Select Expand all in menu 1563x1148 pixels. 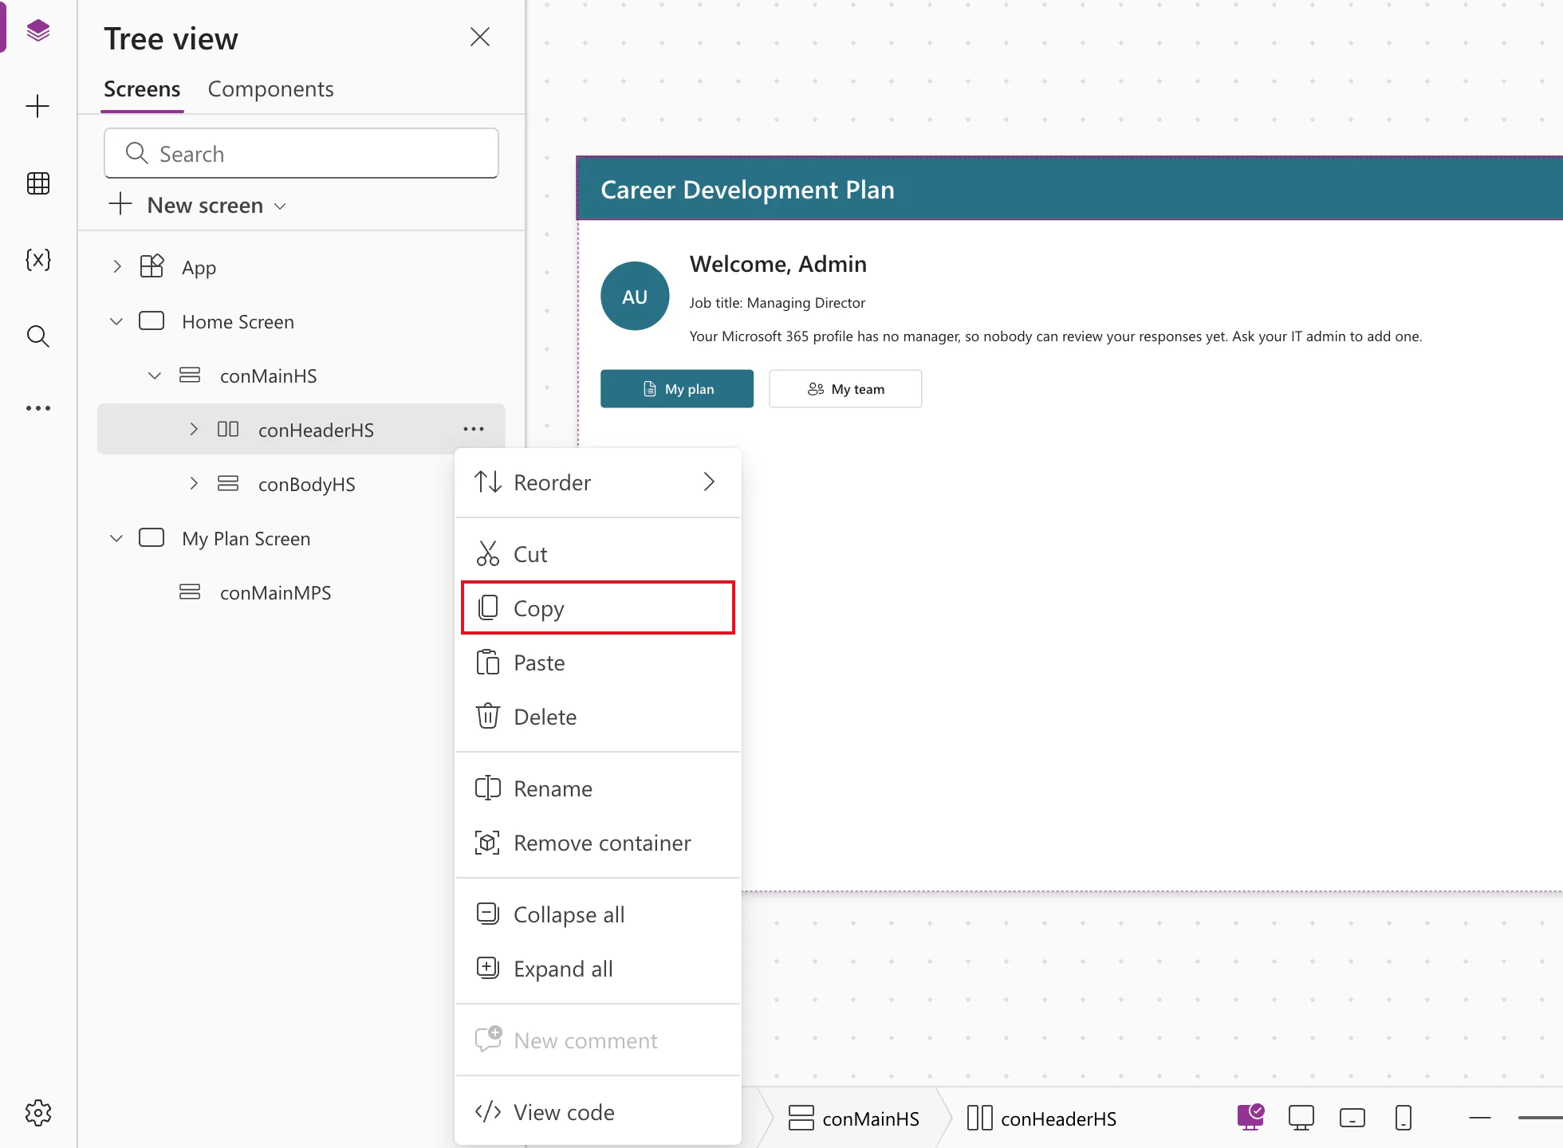tap(598, 969)
